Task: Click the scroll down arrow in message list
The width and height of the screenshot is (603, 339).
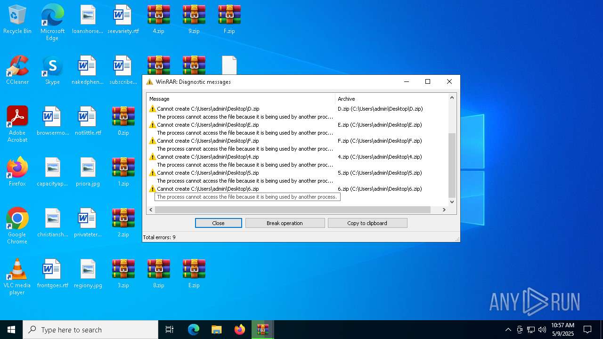Action: 452,202
